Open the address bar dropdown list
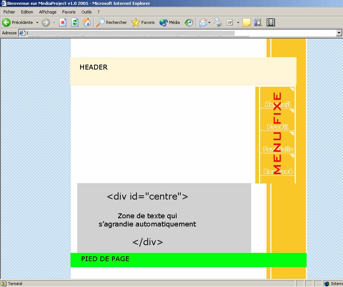This screenshot has width=343, height=287. tap(339, 33)
